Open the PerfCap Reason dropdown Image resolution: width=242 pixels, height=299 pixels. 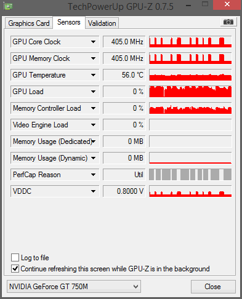[x=93, y=175]
